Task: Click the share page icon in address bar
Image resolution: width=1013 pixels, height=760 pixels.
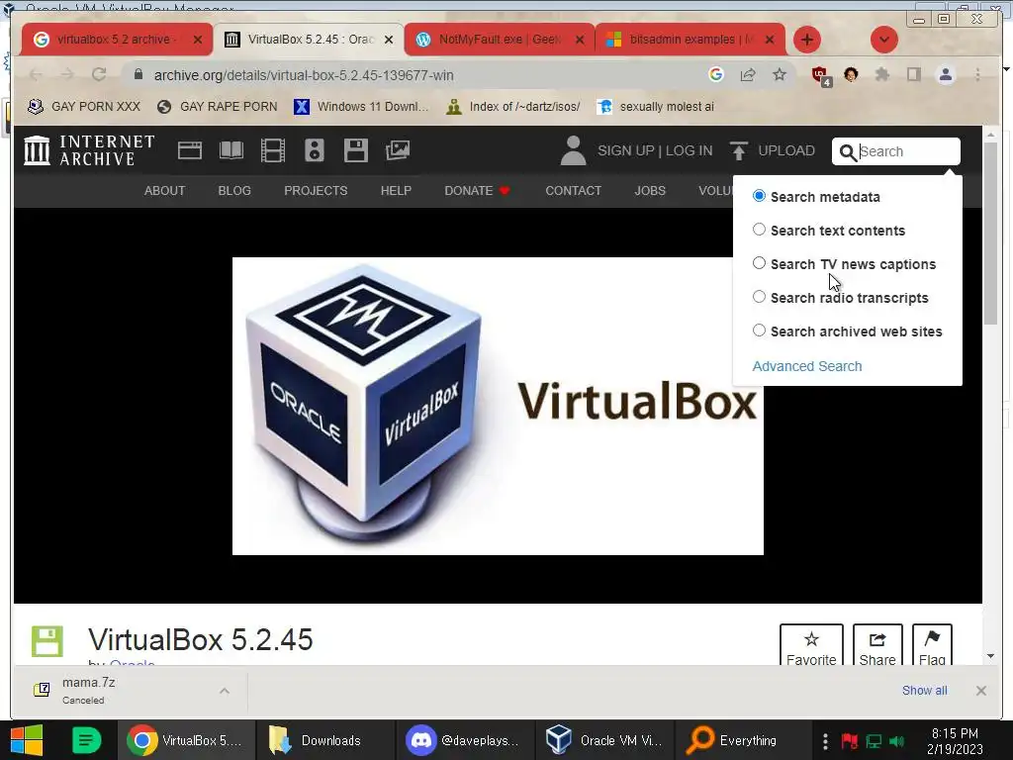Action: 748,75
